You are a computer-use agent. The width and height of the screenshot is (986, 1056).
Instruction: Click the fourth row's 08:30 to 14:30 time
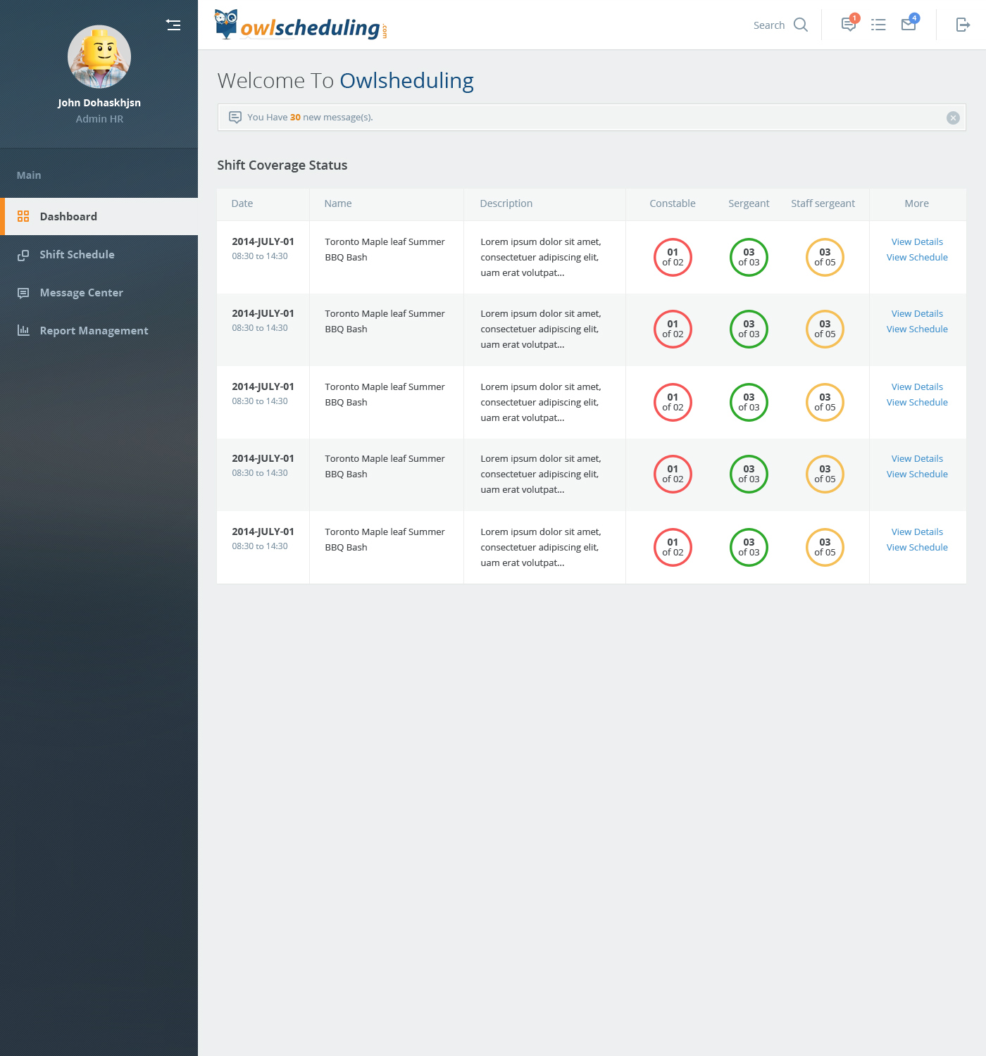point(260,473)
